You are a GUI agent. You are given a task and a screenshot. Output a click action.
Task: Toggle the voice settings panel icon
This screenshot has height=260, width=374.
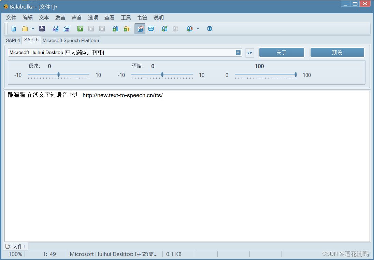(140, 29)
